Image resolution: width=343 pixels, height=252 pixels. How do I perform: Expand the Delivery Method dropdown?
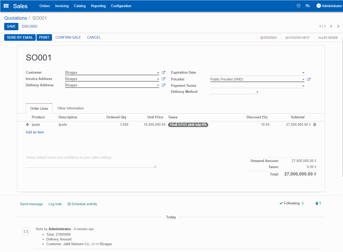(x=257, y=92)
